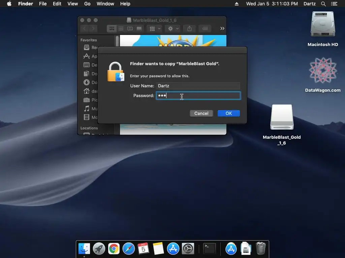345x258 pixels.
Task: Click OK in the password dialog
Action: 229,114
